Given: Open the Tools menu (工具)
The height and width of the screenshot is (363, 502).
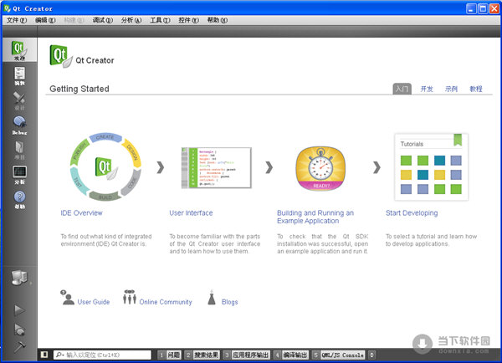Looking at the screenshot, I should pos(160,20).
